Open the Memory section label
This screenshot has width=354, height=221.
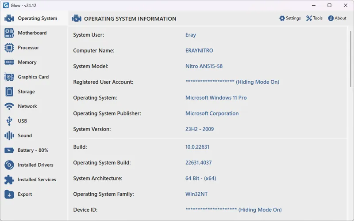coord(27,62)
